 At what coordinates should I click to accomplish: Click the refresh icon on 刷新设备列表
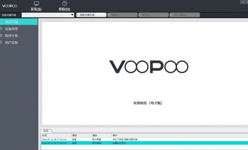(x=78, y=15)
